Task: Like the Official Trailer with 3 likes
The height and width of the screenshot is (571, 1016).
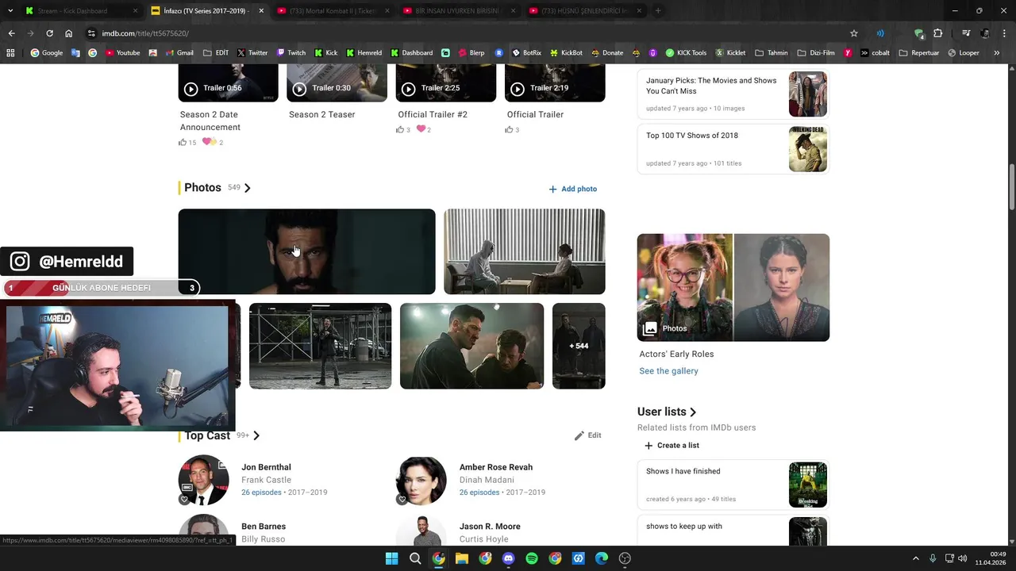Action: [x=509, y=129]
